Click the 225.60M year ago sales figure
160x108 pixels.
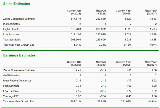101,39
